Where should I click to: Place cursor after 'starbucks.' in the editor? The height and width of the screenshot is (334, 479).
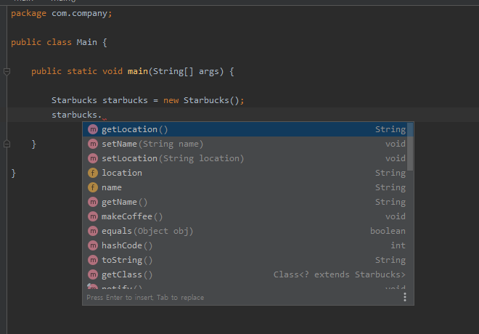102,115
